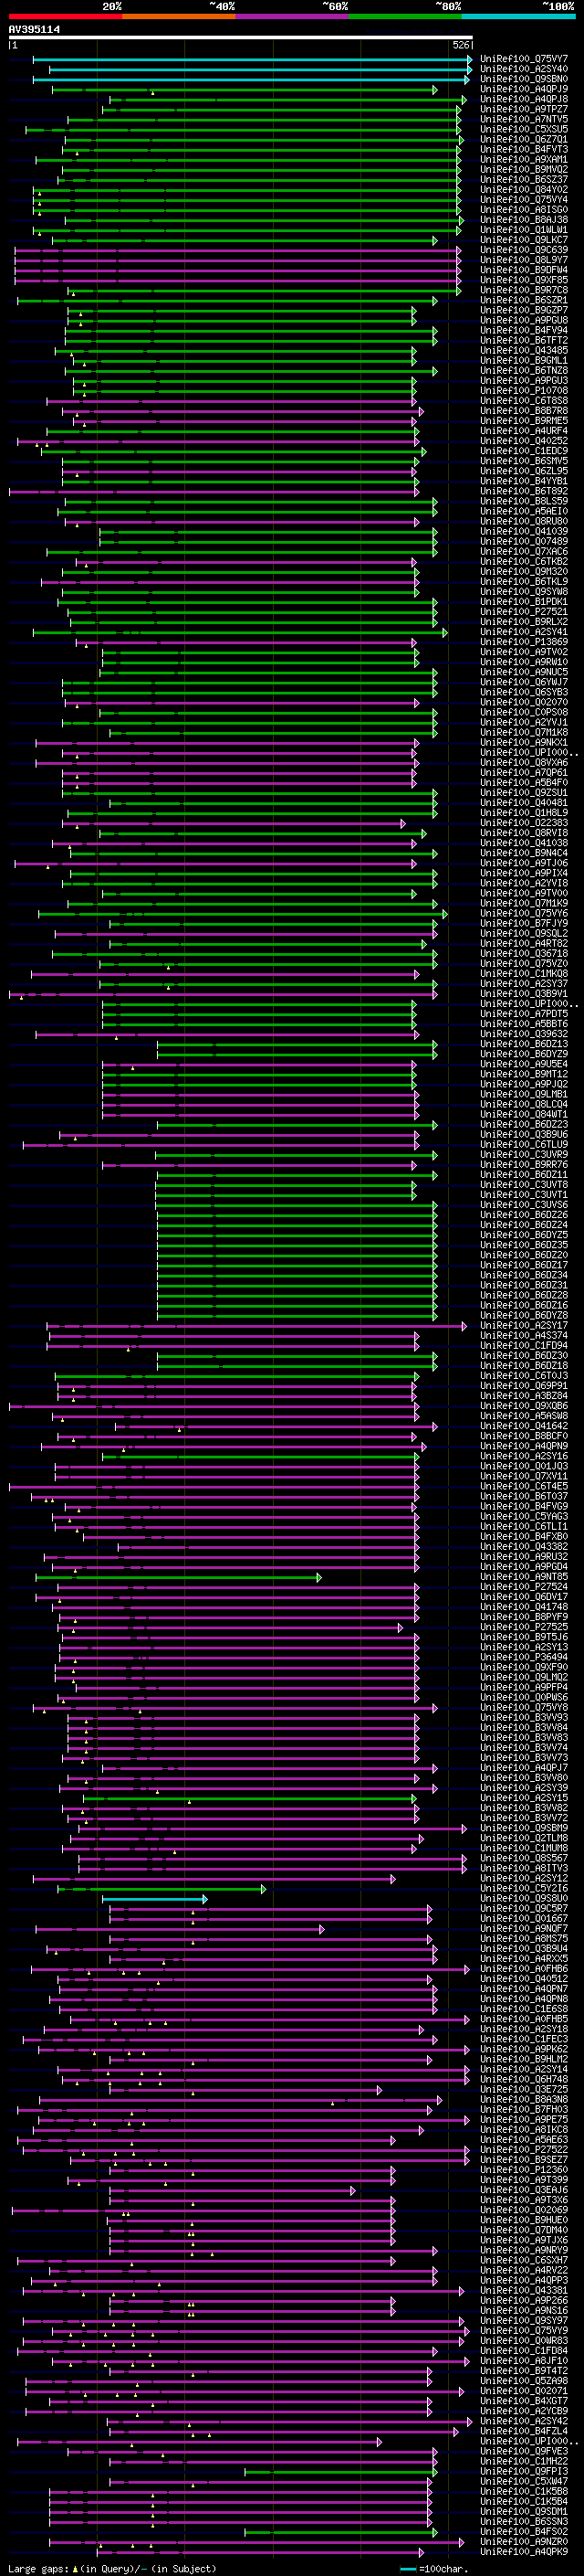
Task: Select the purple alignment bar of UniRef100_Q9C639
Action: (x=237, y=250)
